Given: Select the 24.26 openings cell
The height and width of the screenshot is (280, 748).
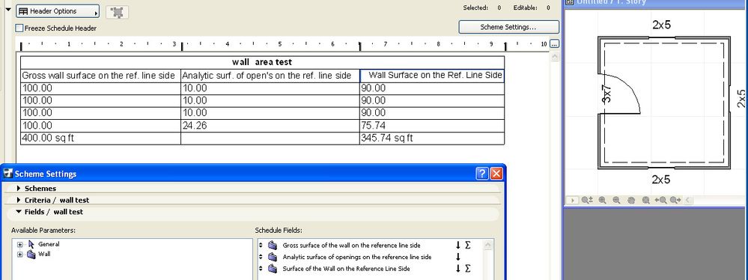Looking at the screenshot, I should point(270,126).
